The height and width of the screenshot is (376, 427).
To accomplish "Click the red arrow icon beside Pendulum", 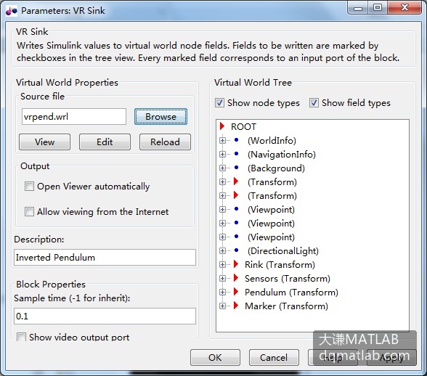I will pos(236,291).
